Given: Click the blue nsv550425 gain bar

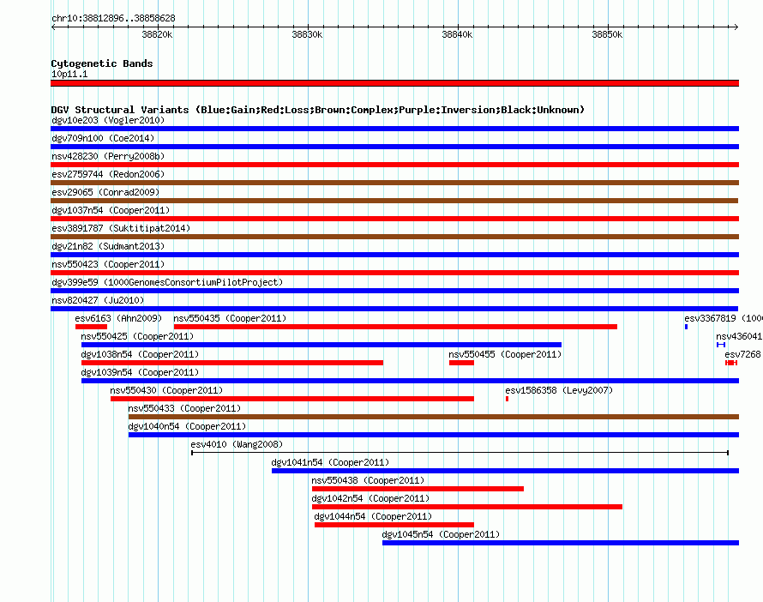Looking at the screenshot, I should tap(321, 345).
